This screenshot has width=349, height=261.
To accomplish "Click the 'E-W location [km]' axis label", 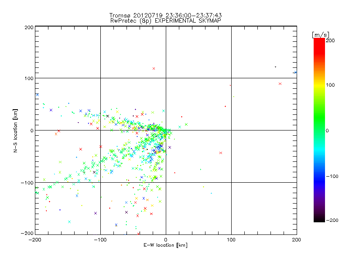I will (165, 245).
